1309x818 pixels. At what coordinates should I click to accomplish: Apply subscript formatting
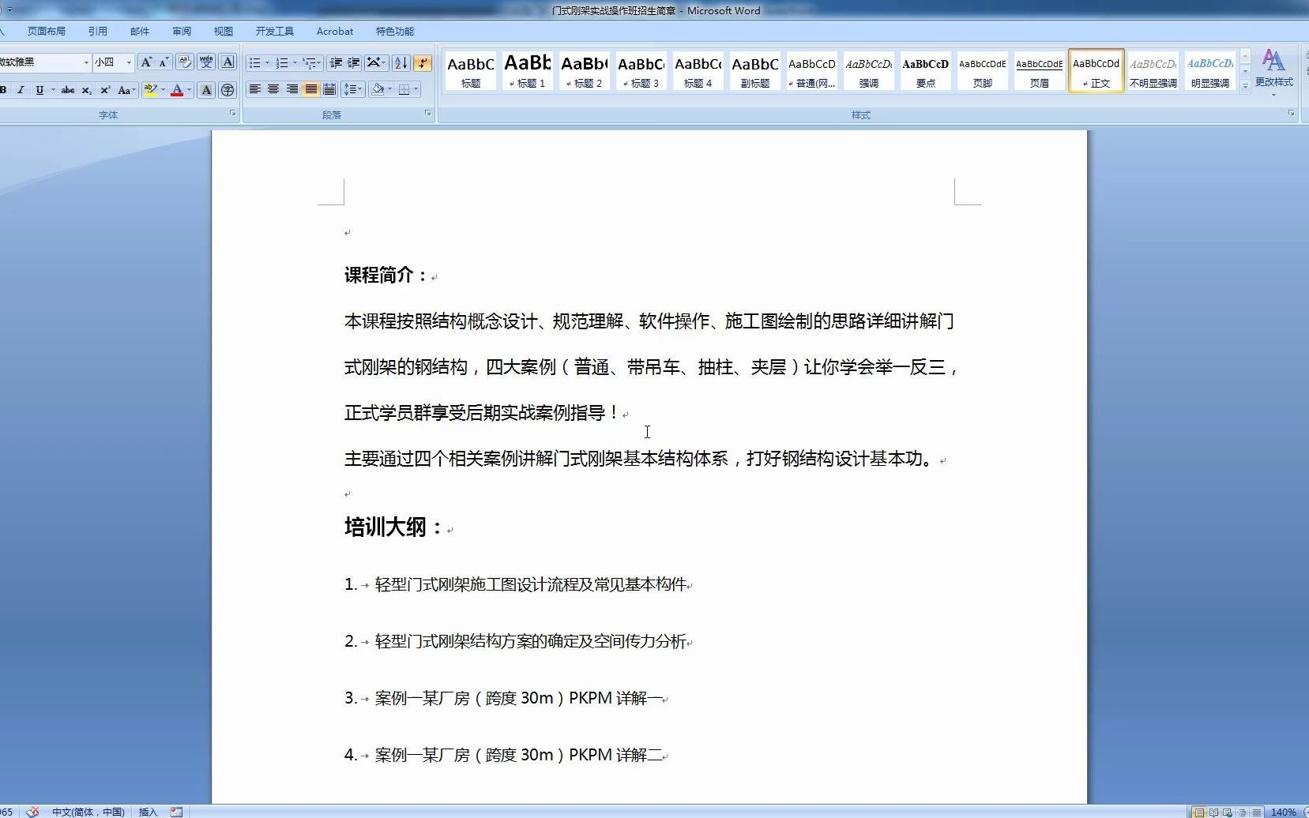click(86, 90)
